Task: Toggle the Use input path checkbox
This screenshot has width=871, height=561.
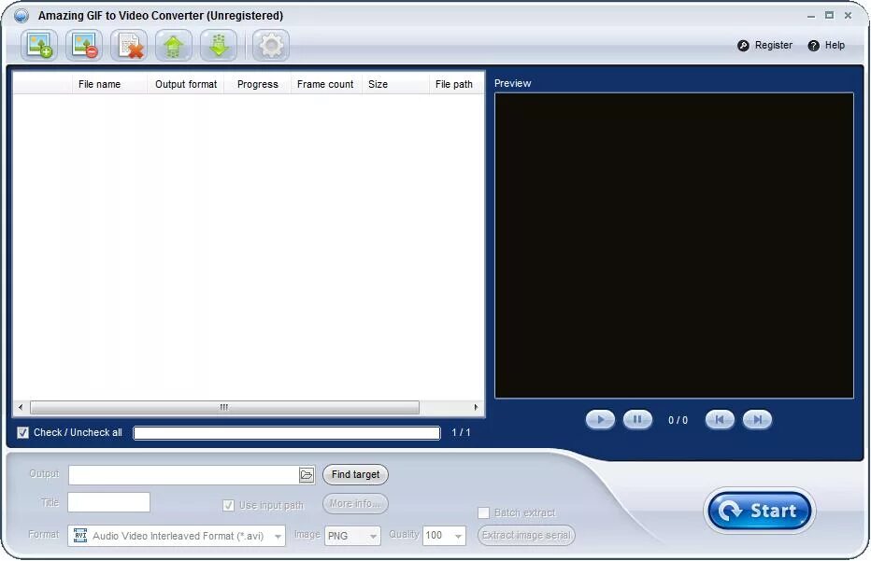Action: click(228, 506)
